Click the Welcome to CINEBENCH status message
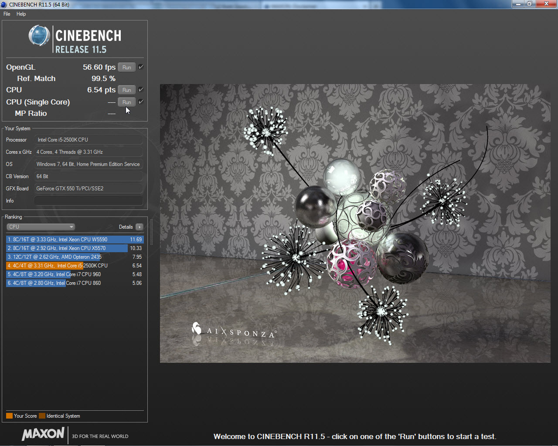 click(x=355, y=436)
